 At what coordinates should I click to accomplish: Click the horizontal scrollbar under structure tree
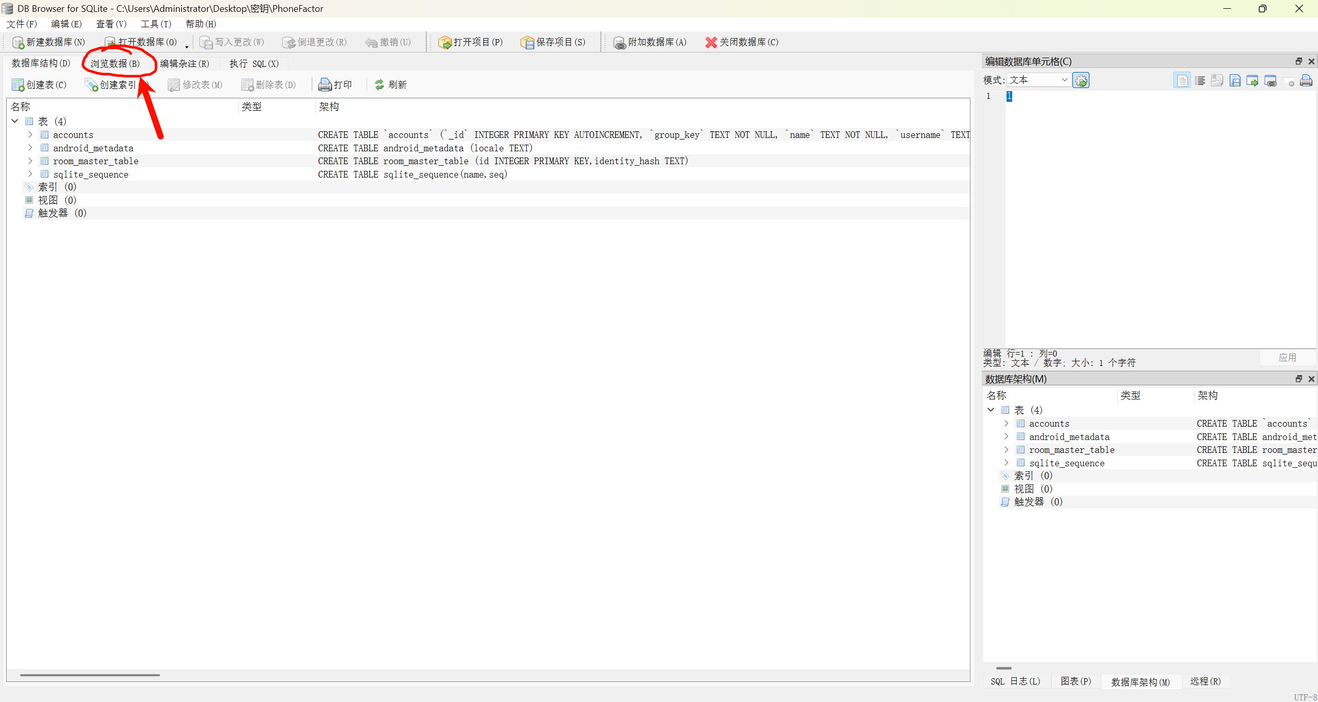coord(90,675)
